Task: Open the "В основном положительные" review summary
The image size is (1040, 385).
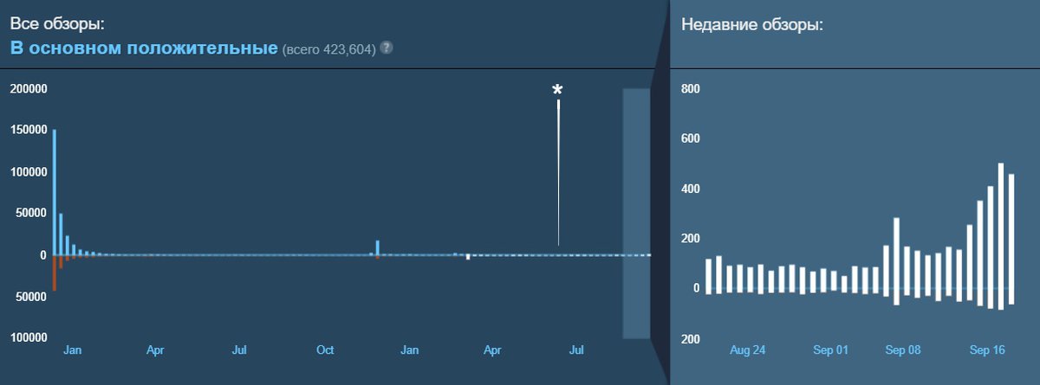Action: point(143,47)
